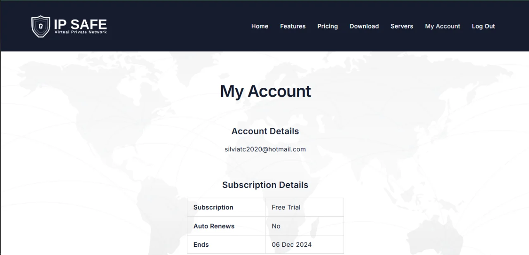The width and height of the screenshot is (529, 255).
Task: Select the Auto Renews value No
Action: pos(276,226)
